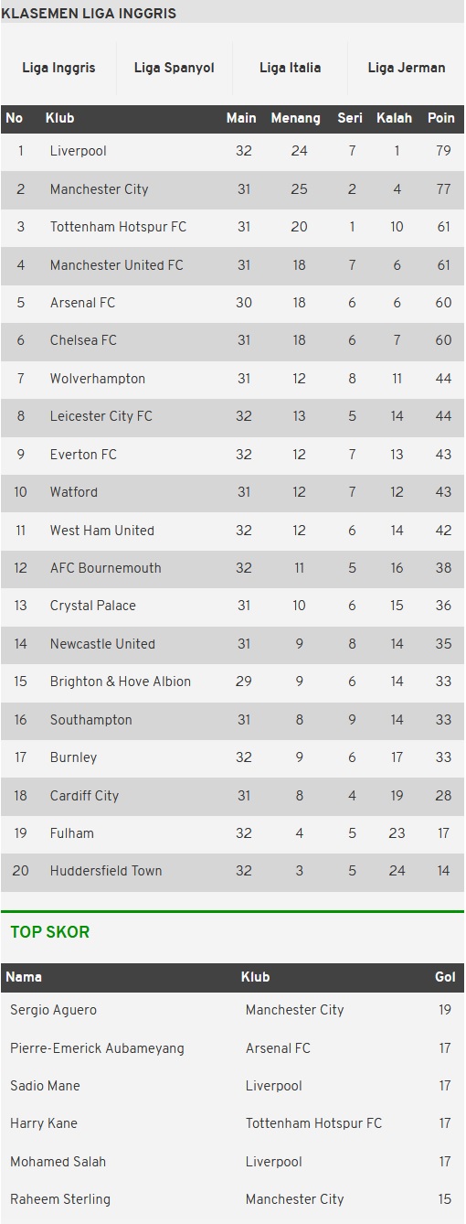Click the Gol column header

pyautogui.click(x=445, y=977)
